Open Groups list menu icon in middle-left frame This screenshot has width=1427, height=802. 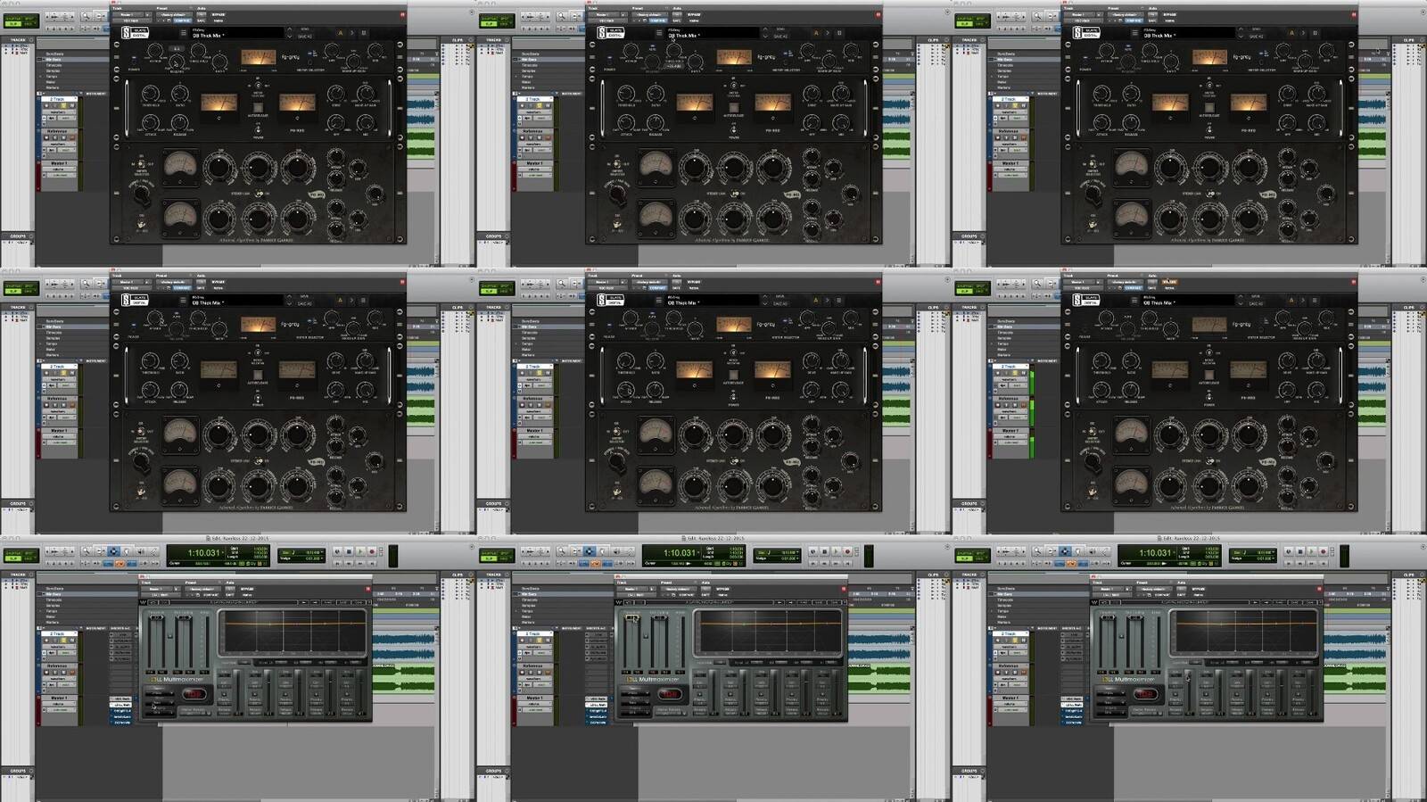31,503
